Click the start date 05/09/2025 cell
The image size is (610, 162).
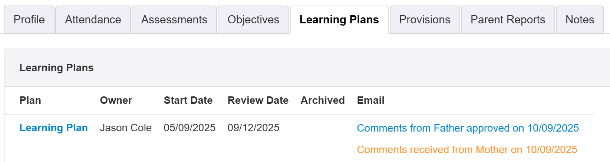pyautogui.click(x=189, y=128)
